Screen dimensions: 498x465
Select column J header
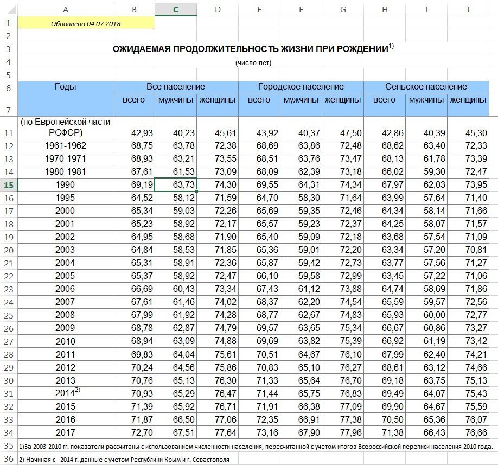click(x=468, y=10)
